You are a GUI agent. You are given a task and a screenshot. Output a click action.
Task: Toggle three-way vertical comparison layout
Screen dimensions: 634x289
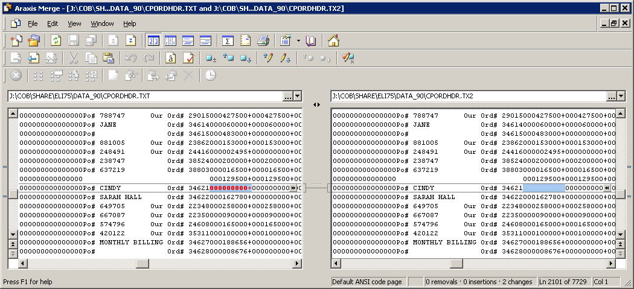(171, 41)
